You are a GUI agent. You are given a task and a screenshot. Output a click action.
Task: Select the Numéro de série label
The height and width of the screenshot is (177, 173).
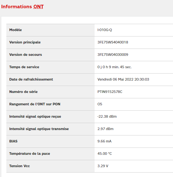point(23,92)
